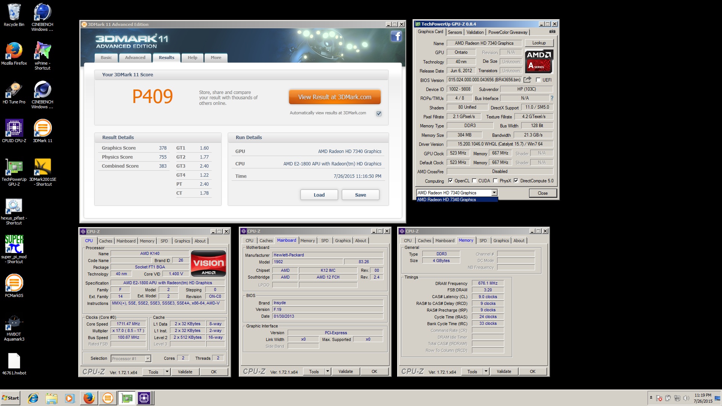
Task: Open Windows Media Player from the taskbar
Action: point(70,398)
